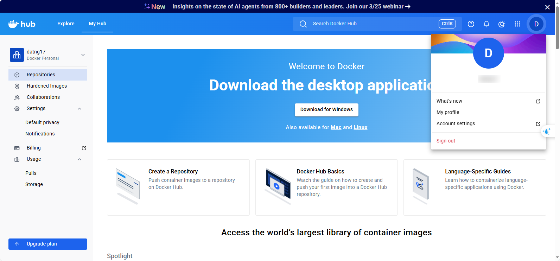This screenshot has width=560, height=261.
Task: Switch to the My Hub tab
Action: [x=97, y=24]
